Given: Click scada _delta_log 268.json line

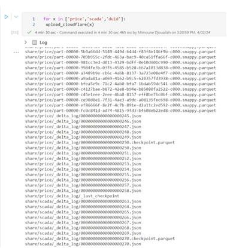Looking at the screenshot, I should click(83, 228).
